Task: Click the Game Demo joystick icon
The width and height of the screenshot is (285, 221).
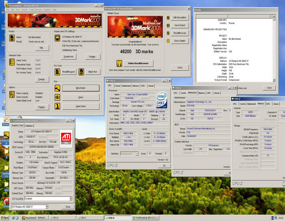Action: tap(57, 106)
